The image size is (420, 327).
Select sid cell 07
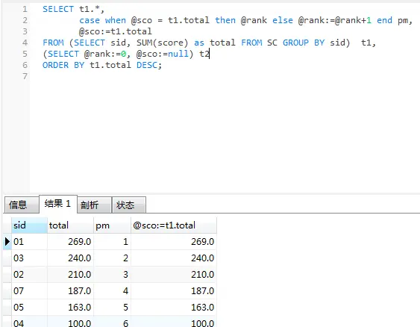coord(29,291)
